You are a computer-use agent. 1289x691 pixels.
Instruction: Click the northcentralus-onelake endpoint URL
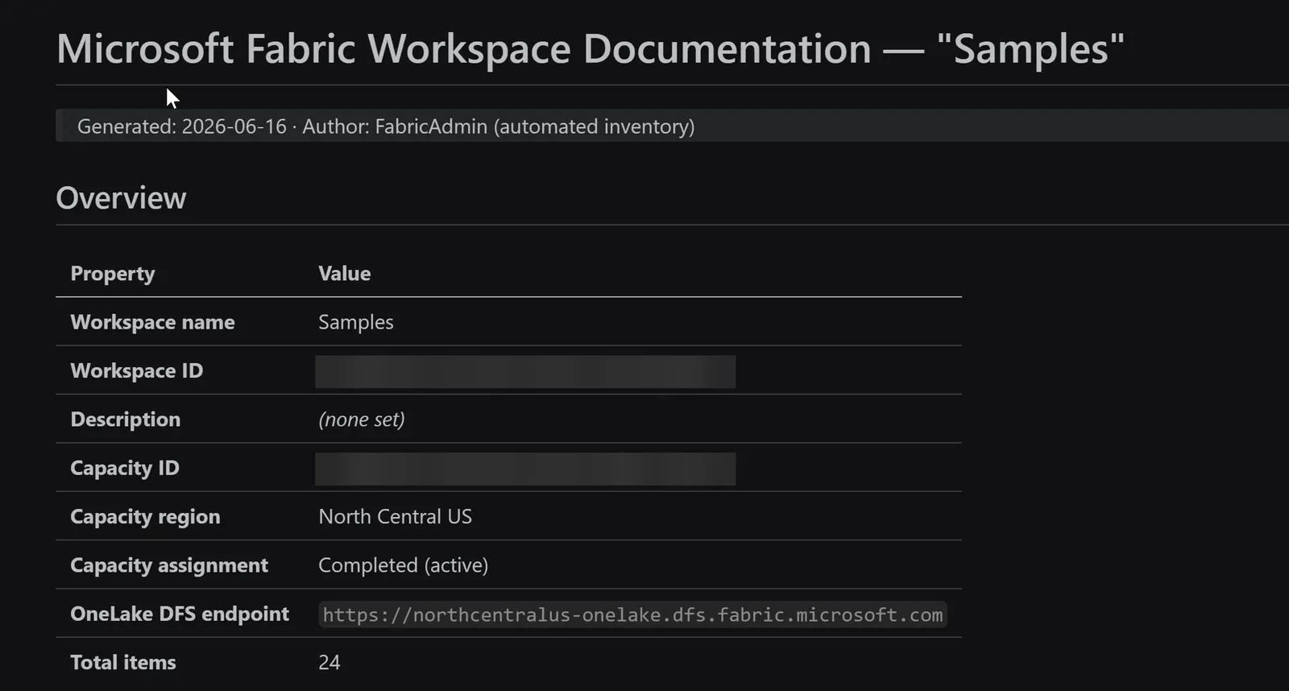[632, 614]
